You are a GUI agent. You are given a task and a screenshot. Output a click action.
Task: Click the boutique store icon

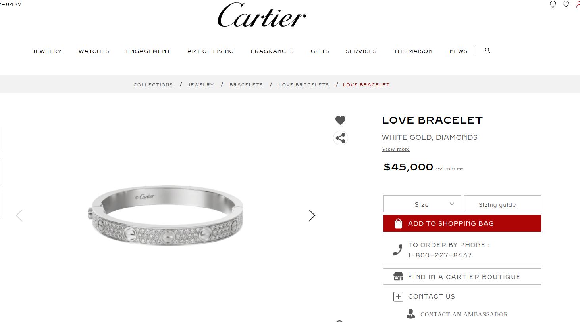click(x=398, y=276)
